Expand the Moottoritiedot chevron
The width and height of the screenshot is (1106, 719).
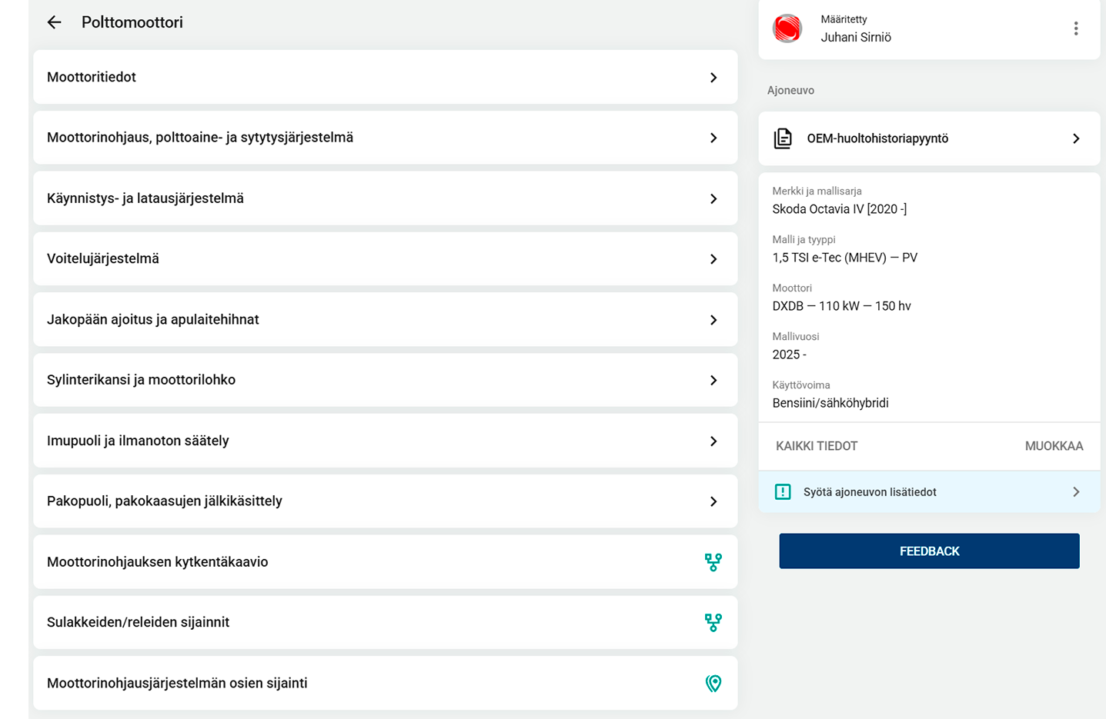(713, 78)
